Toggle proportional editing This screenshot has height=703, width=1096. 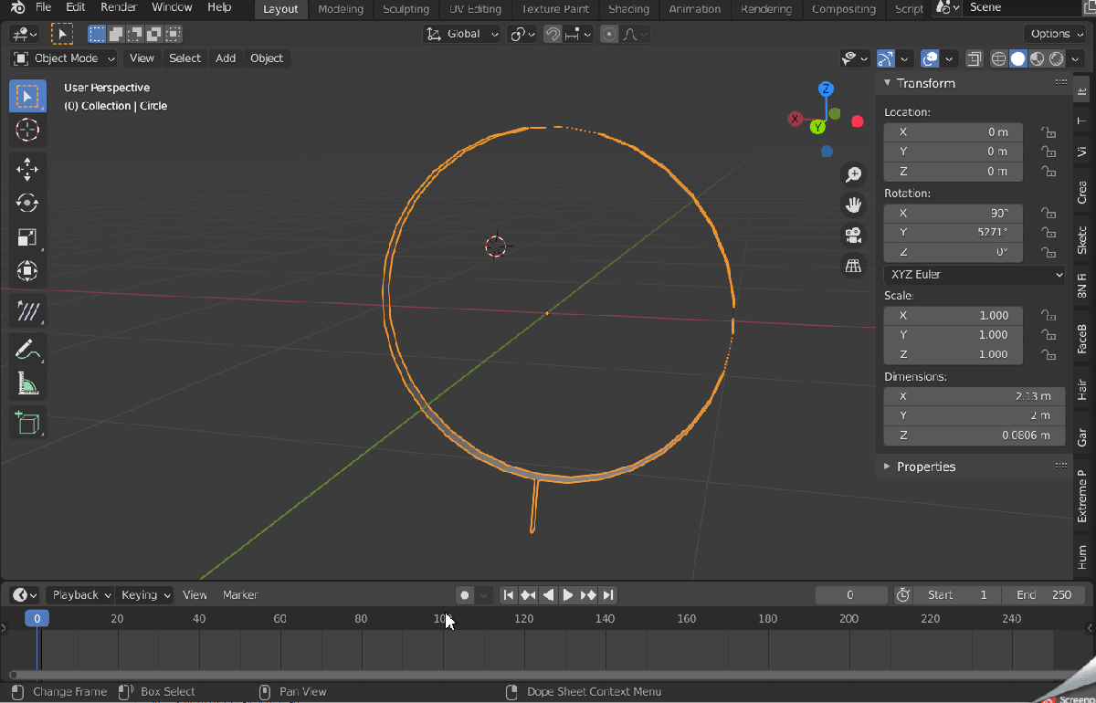coord(608,34)
